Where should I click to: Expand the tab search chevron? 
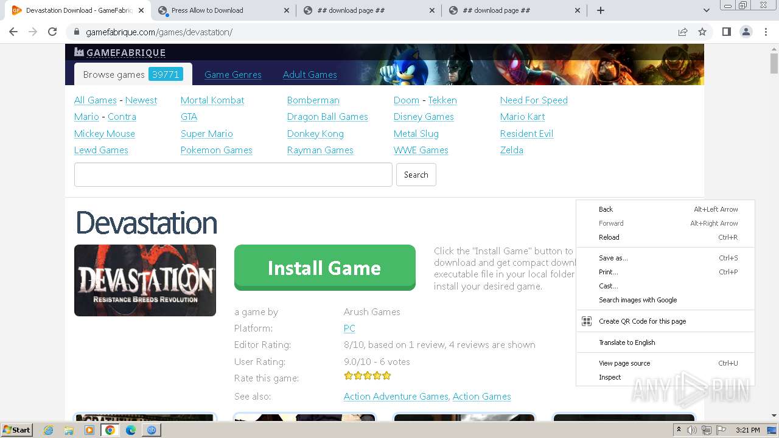pyautogui.click(x=706, y=10)
